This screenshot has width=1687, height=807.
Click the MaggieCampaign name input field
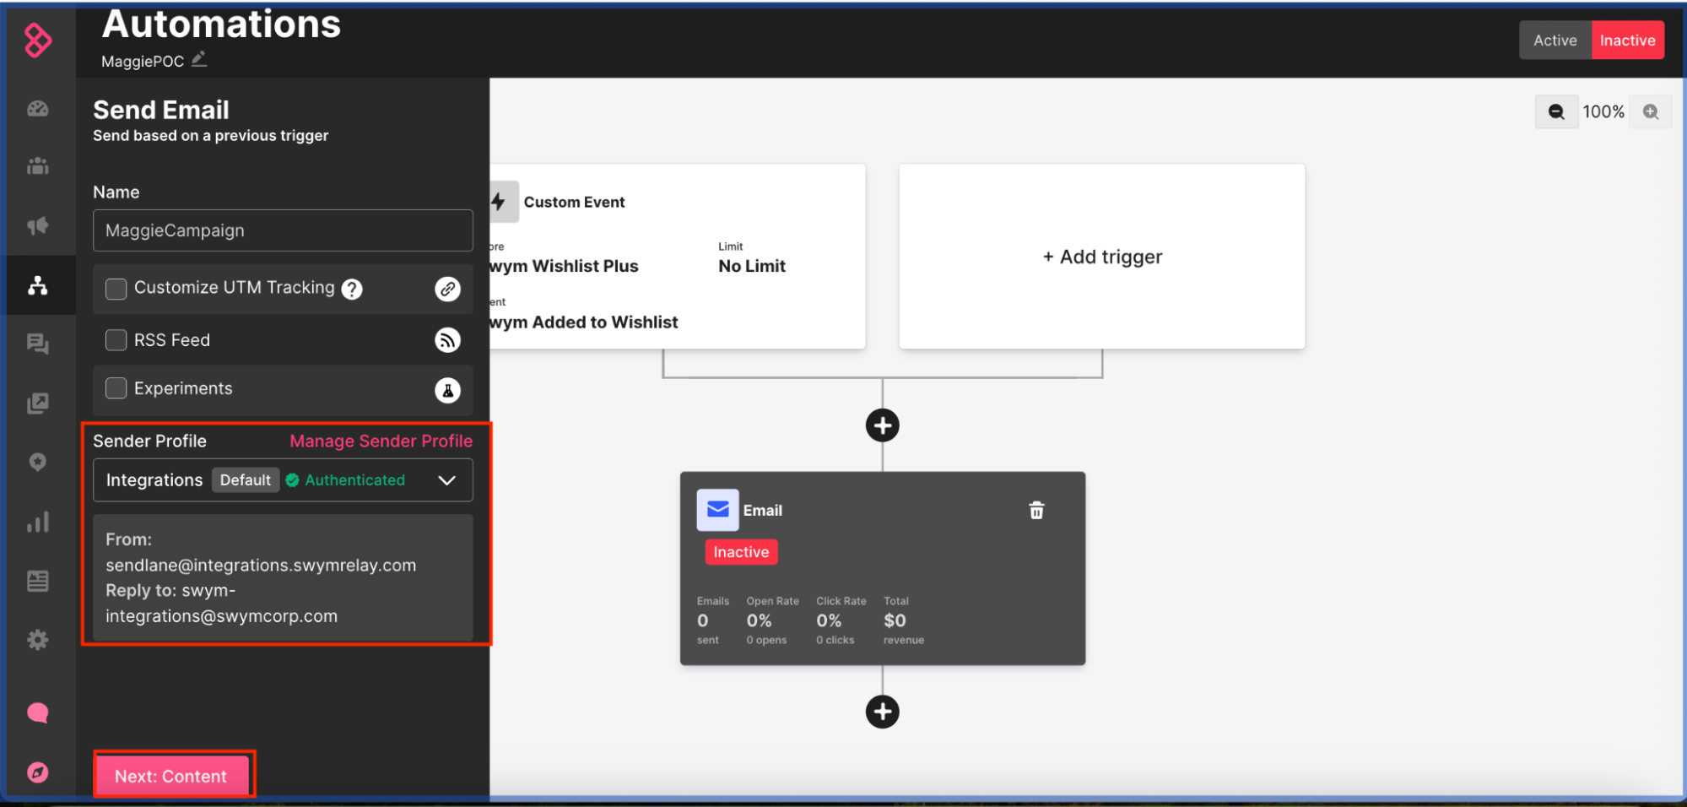(x=283, y=230)
